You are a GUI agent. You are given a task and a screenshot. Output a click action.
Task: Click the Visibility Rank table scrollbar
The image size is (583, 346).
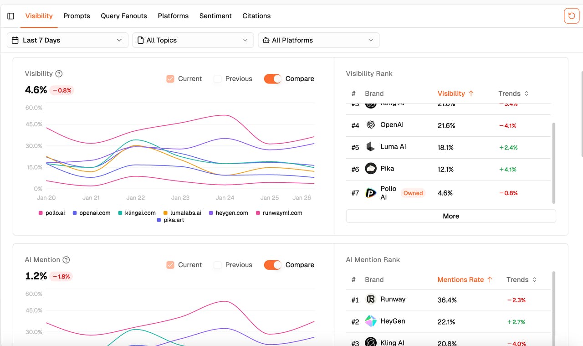(554, 163)
